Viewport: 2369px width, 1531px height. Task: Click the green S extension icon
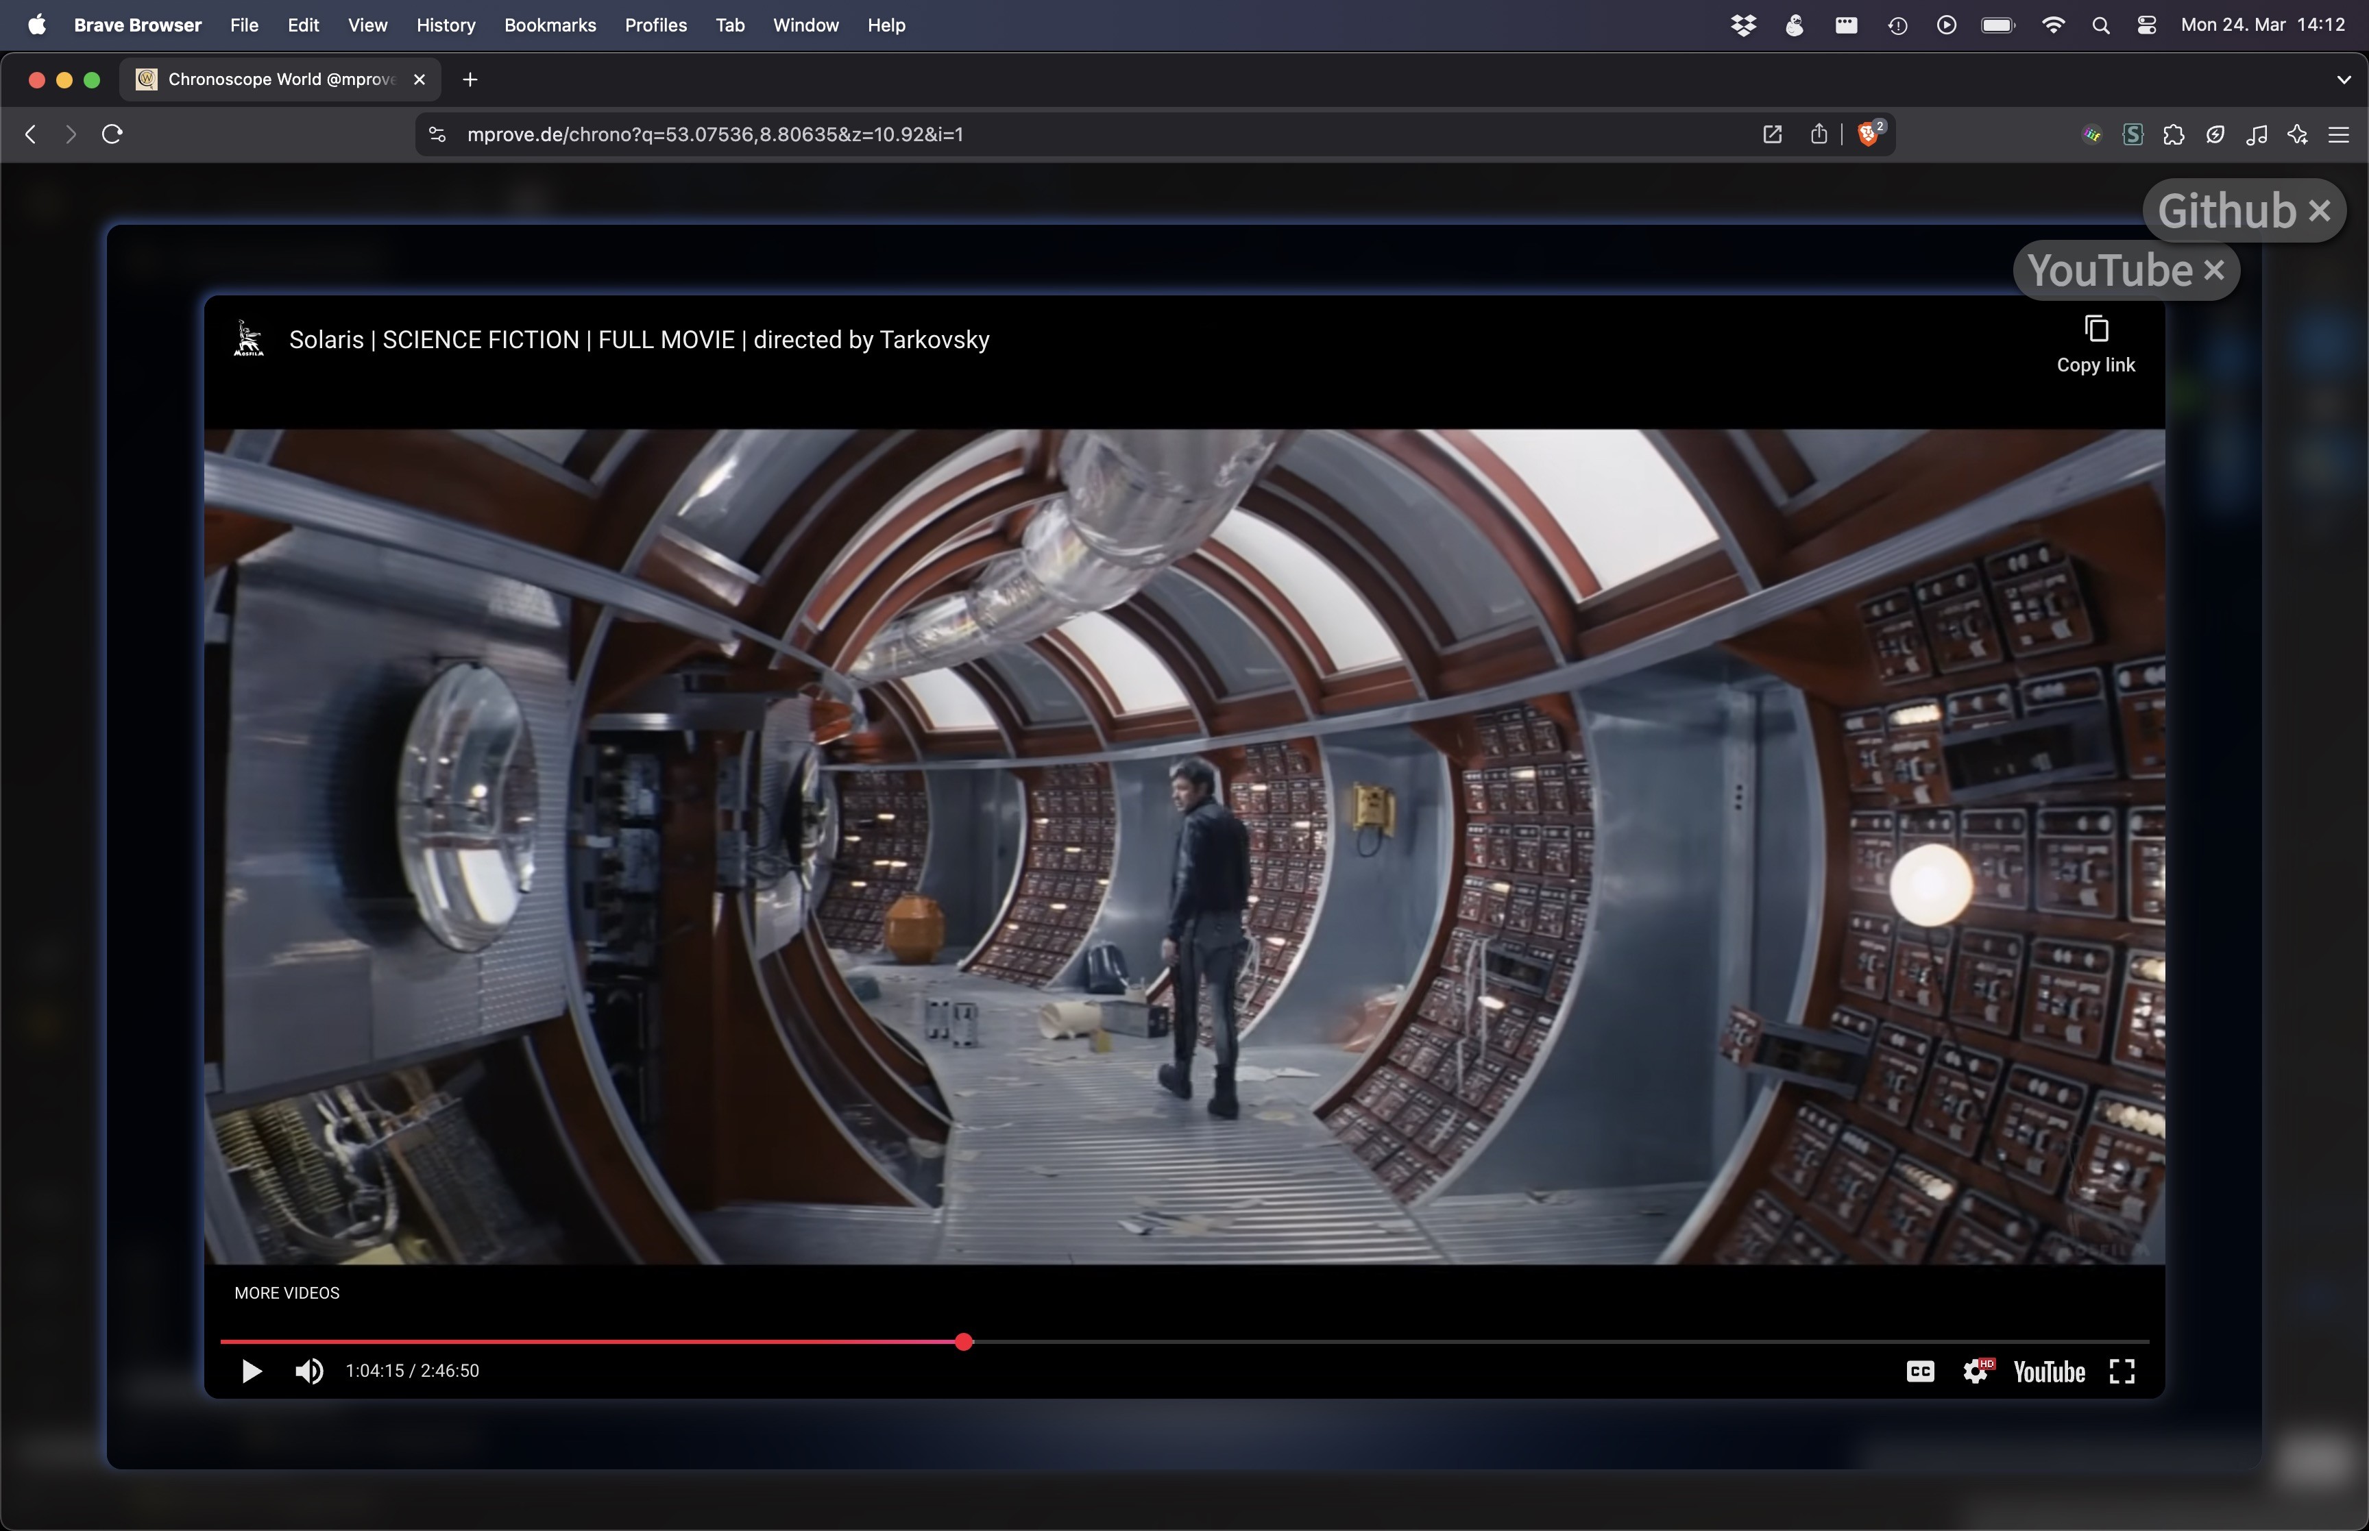click(x=2133, y=134)
